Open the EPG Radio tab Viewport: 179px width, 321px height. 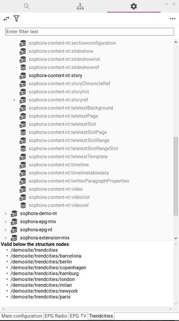point(56,316)
